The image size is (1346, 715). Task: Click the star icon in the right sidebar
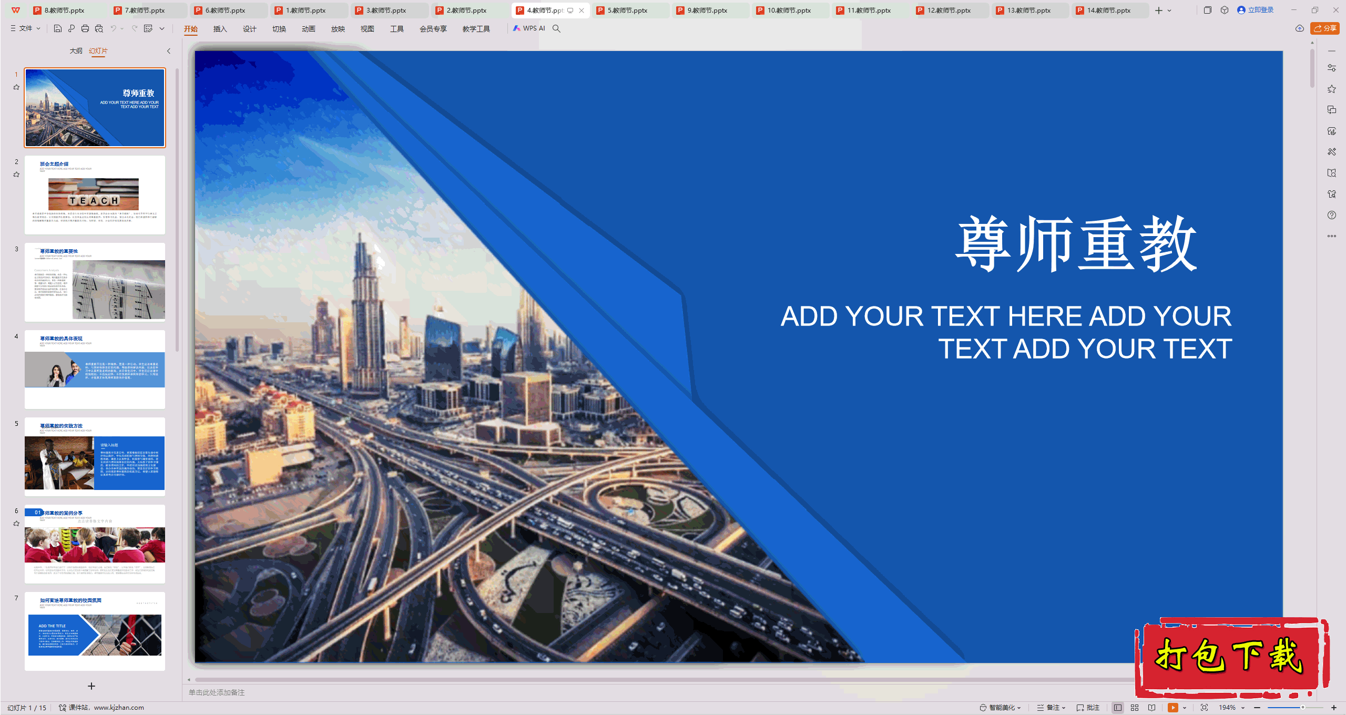1332,89
